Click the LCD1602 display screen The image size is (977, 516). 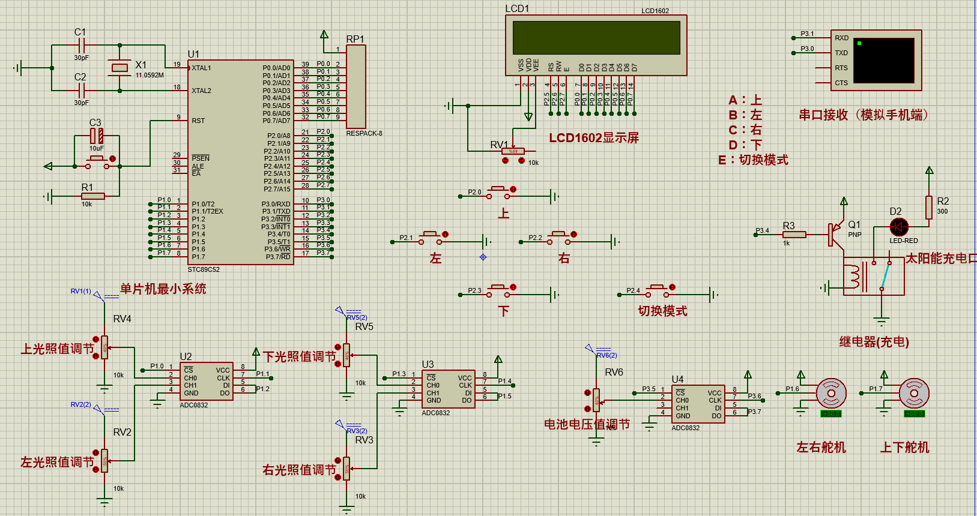[x=596, y=38]
